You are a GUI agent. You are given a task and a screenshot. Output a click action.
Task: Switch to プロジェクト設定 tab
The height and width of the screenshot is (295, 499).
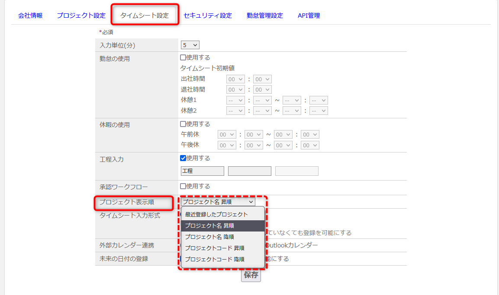(81, 16)
